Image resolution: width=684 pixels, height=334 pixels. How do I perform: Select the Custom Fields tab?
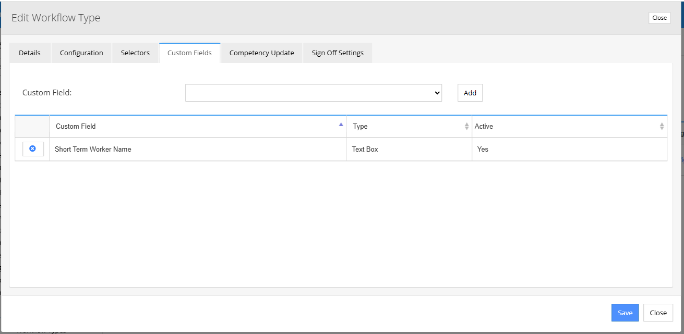pyautogui.click(x=190, y=53)
